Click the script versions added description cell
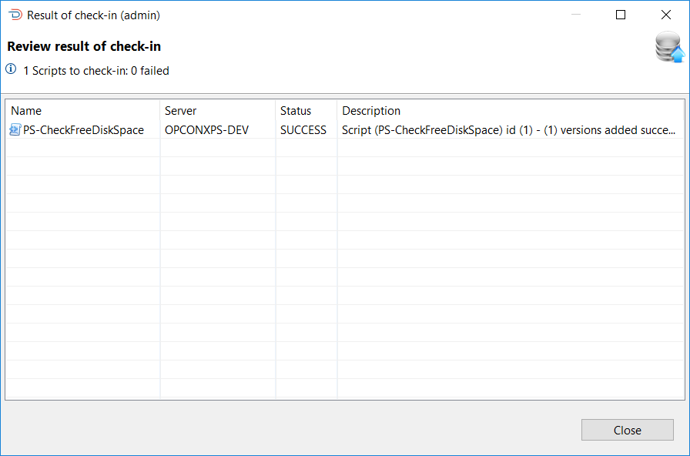Viewport: 690px width, 456px height. (x=511, y=130)
